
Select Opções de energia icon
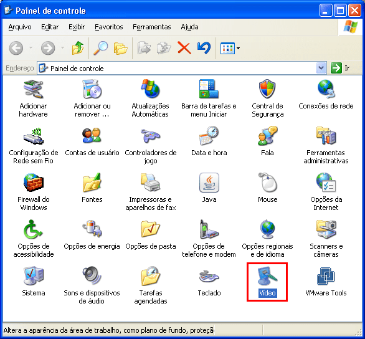coord(92,229)
